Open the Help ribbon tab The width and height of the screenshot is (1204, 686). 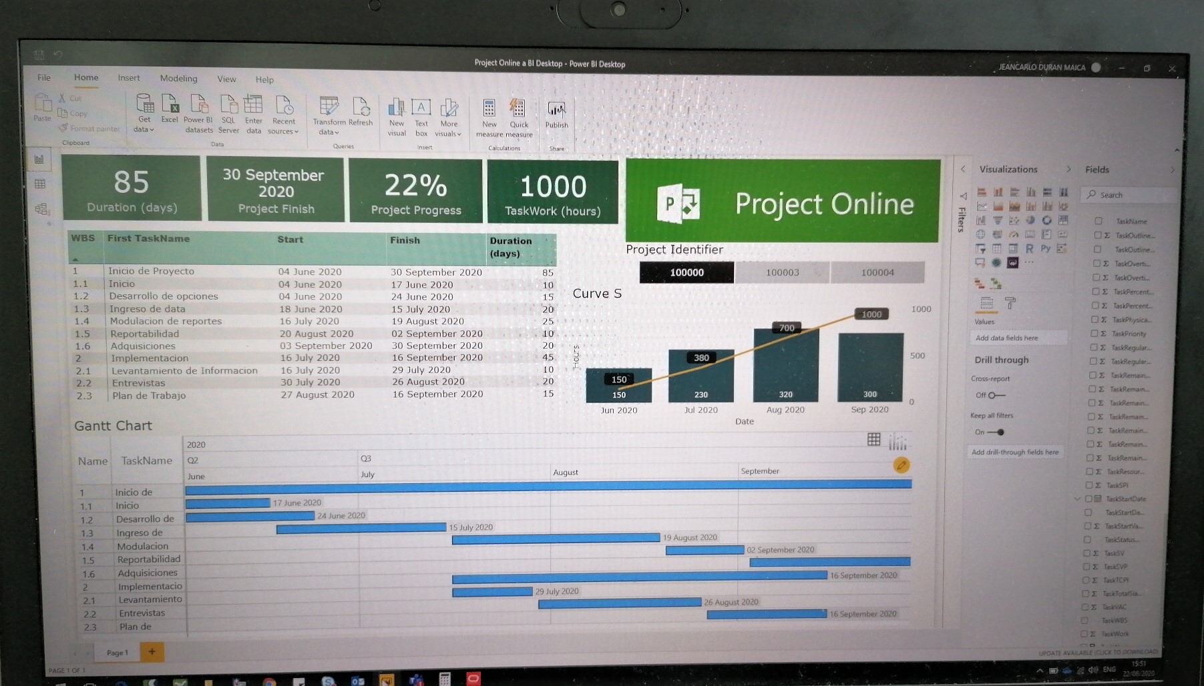(264, 79)
